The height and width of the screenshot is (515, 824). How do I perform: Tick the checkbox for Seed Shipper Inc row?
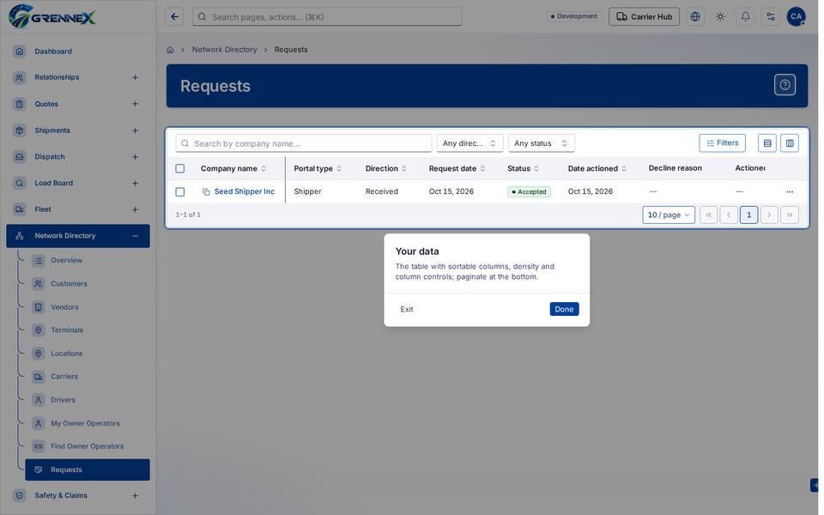pos(179,191)
